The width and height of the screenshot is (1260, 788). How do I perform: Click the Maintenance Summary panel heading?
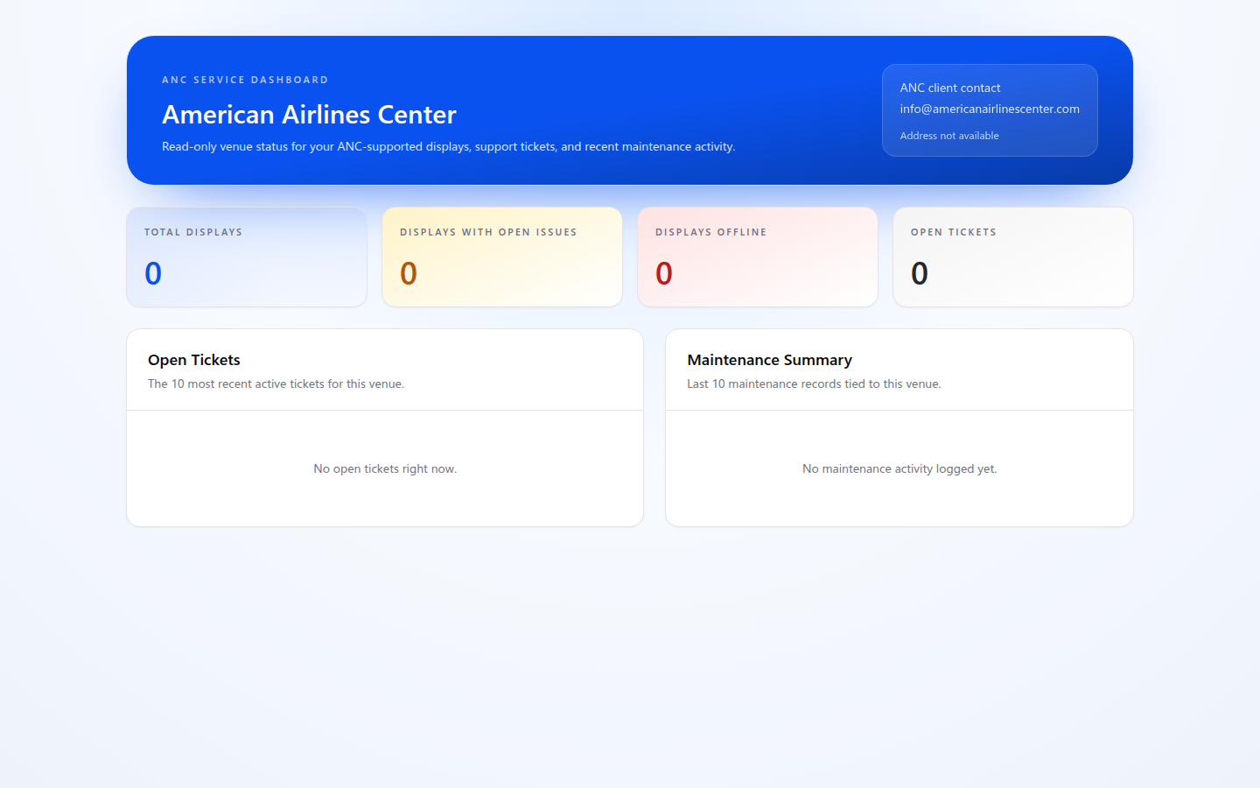[769, 360]
